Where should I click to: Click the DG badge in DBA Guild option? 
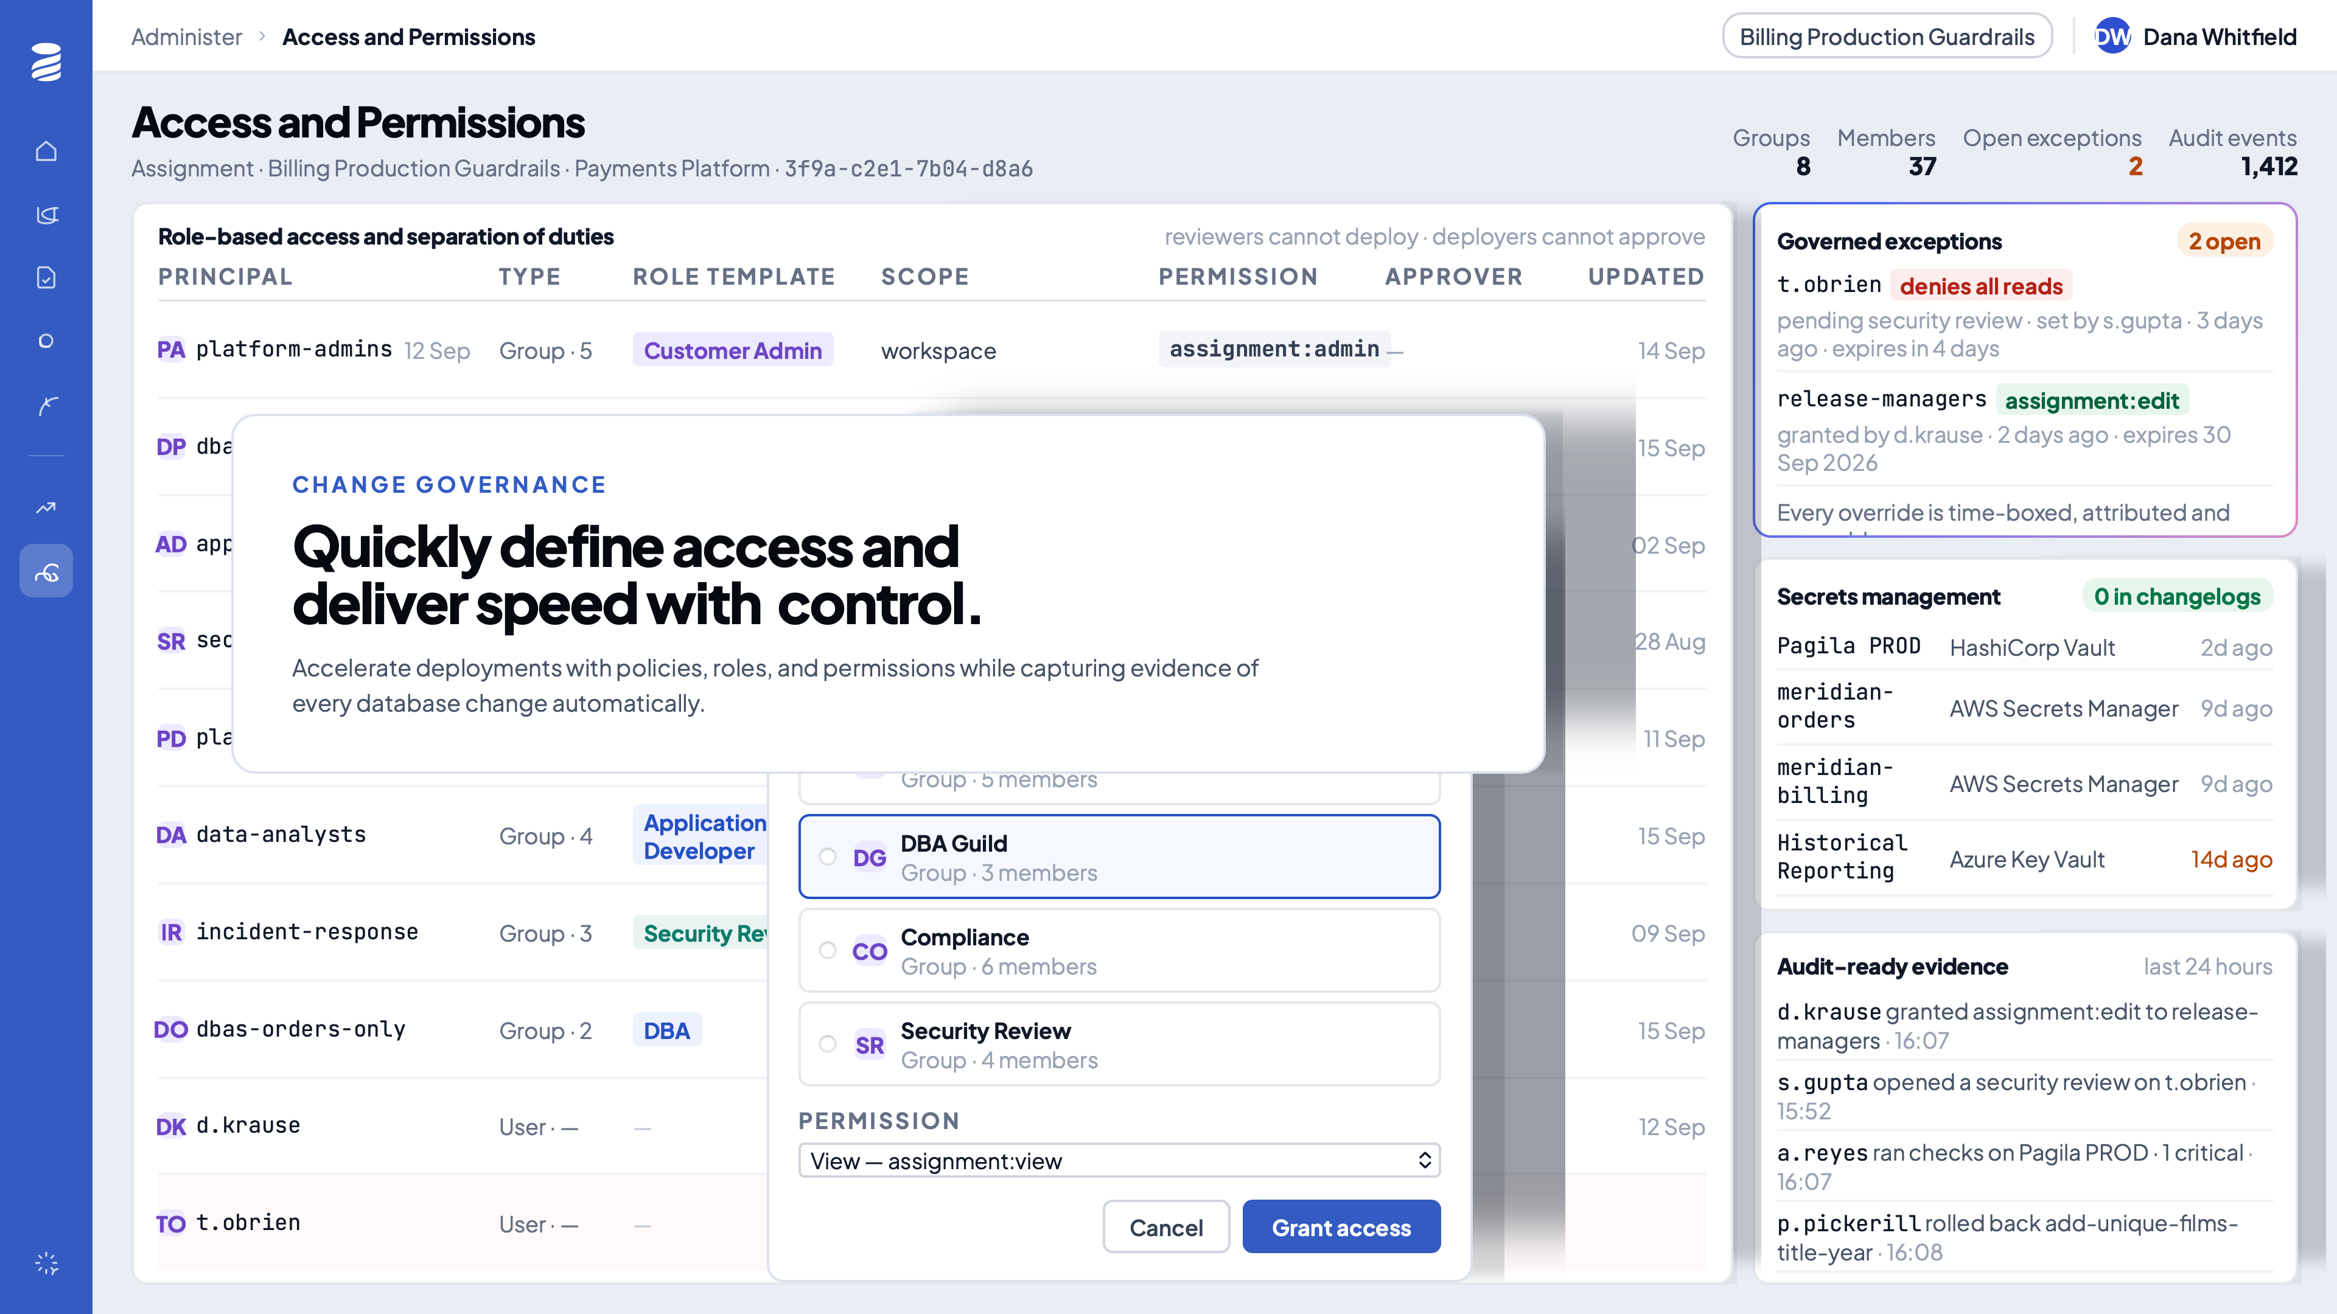pos(869,858)
